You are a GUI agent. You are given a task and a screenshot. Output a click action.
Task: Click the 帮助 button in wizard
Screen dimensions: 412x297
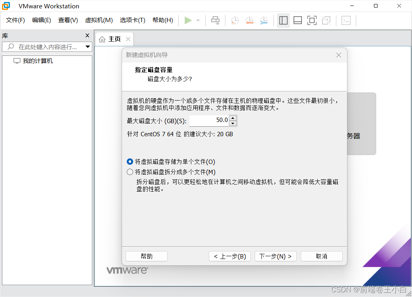coord(147,256)
